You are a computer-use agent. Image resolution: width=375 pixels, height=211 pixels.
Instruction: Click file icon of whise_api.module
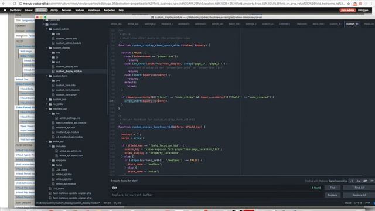coord(53,183)
